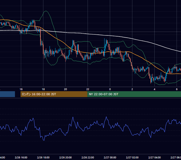Click the 2/26 18:00 date label

point(43,157)
